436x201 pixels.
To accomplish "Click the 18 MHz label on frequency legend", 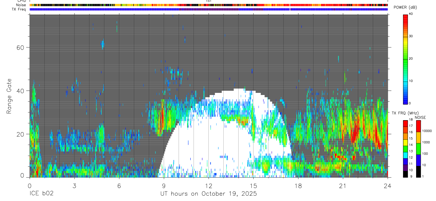I will [411, 119].
